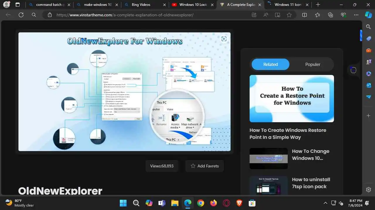Go back to the previous page
The width and height of the screenshot is (375, 210).
(x=8, y=15)
